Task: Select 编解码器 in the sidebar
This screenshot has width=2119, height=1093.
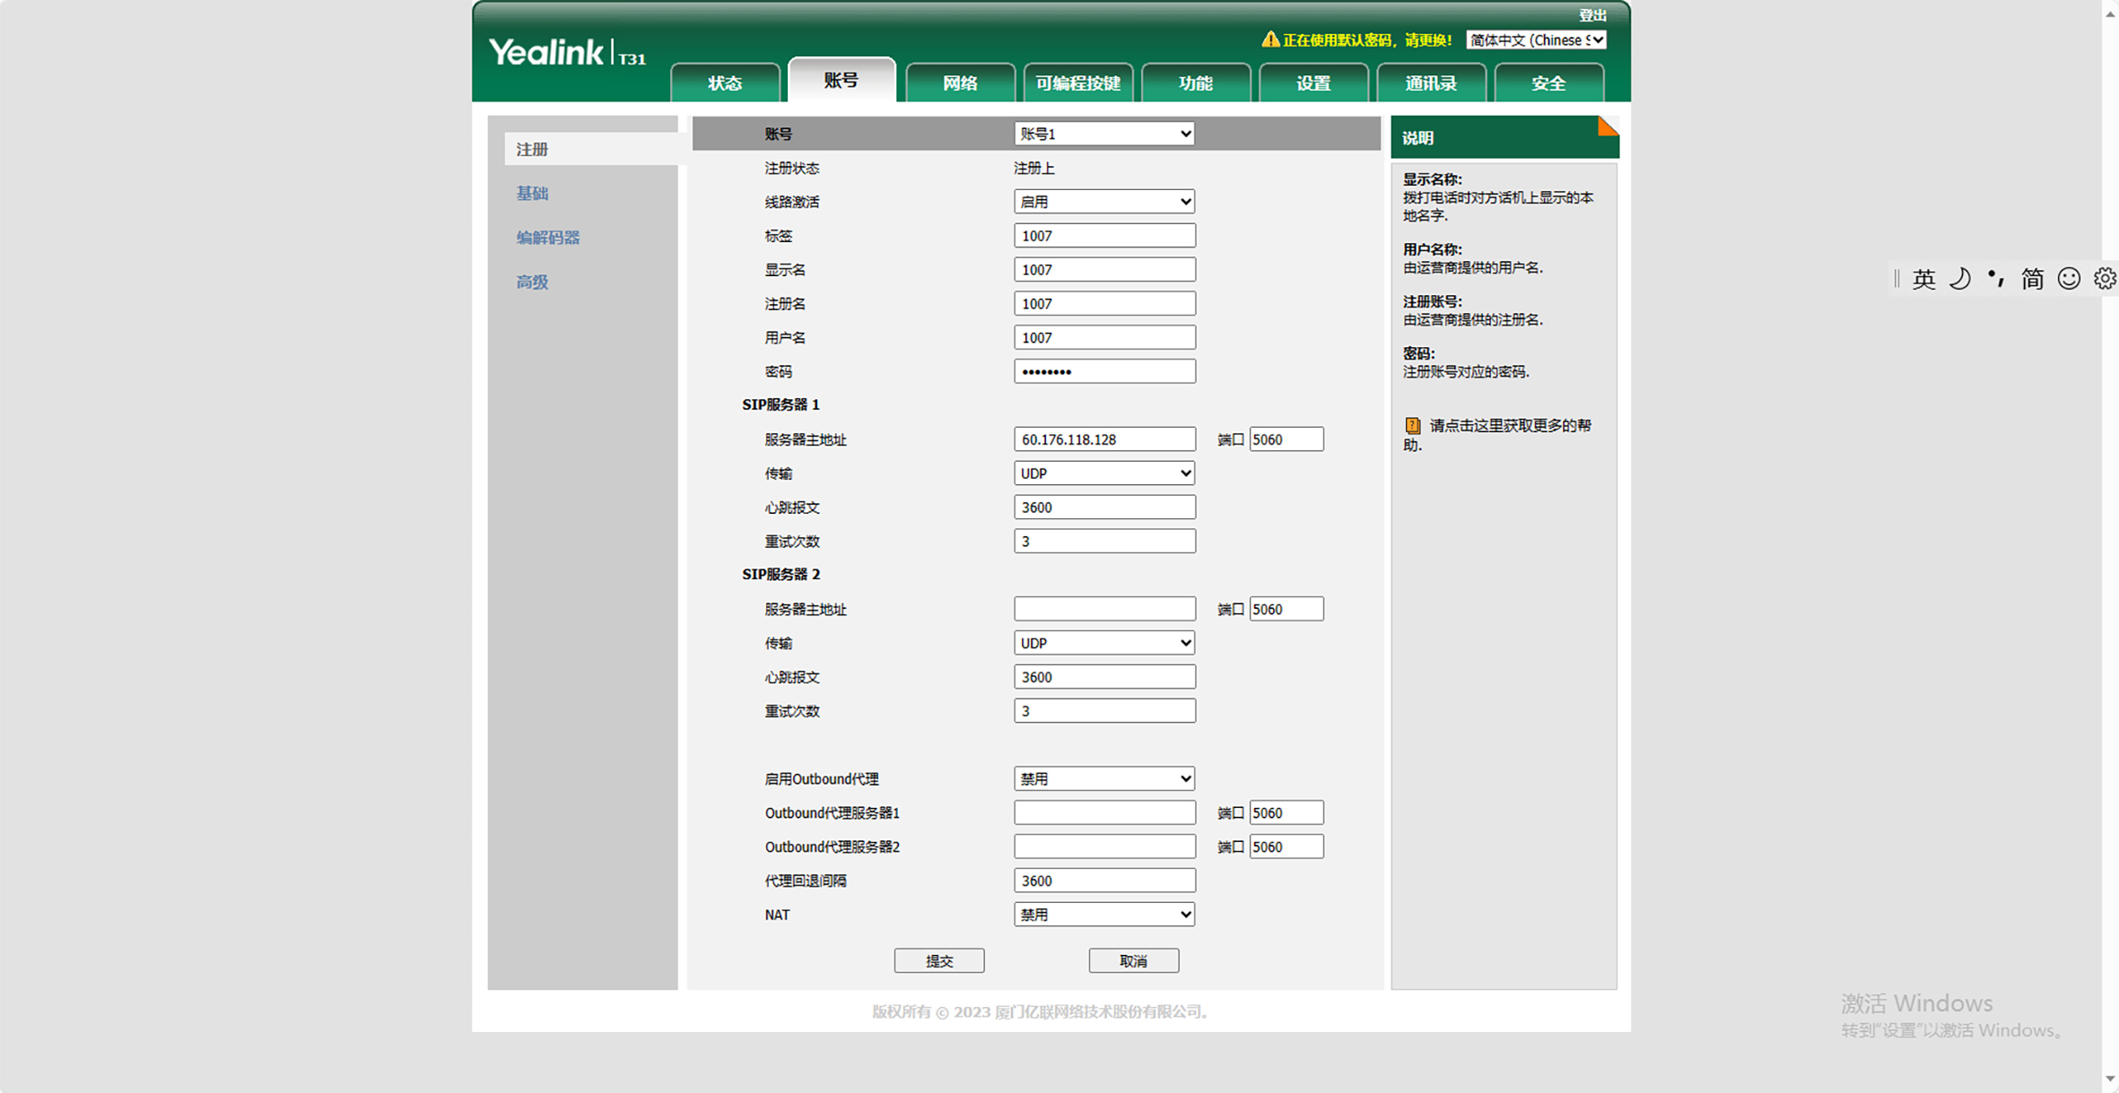Action: coord(548,238)
